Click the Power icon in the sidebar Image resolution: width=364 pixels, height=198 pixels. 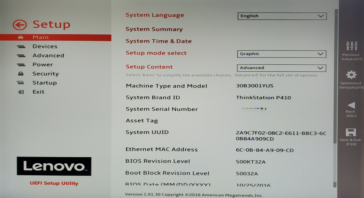pyautogui.click(x=21, y=65)
